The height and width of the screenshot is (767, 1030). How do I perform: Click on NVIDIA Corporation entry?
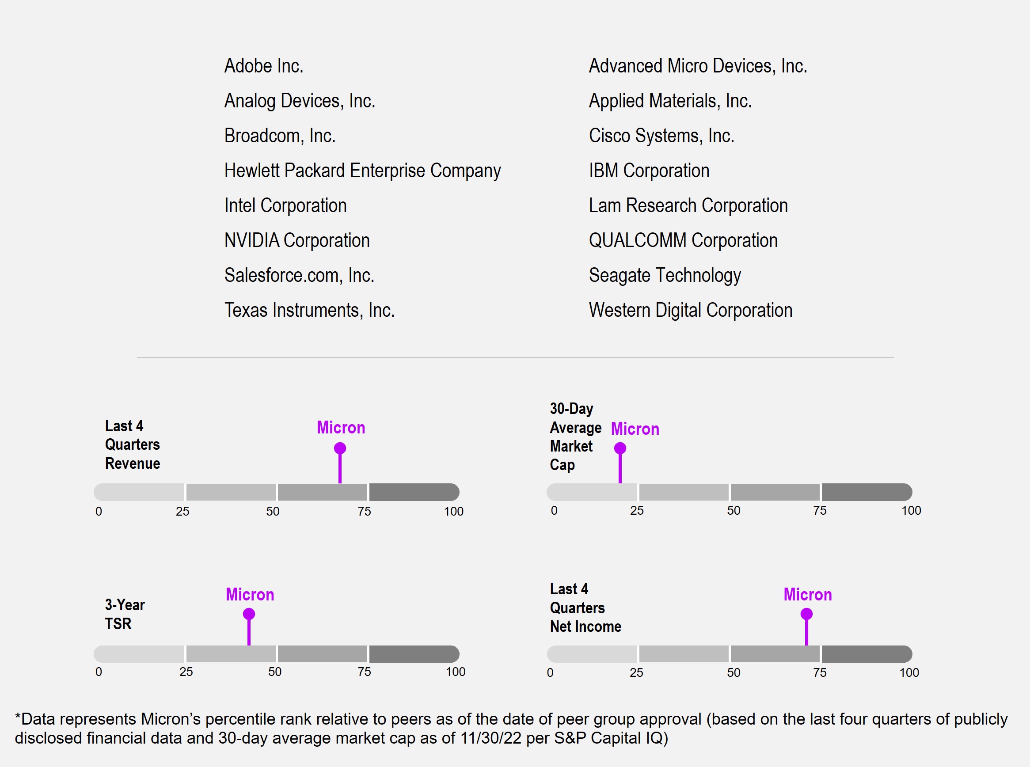pos(297,240)
